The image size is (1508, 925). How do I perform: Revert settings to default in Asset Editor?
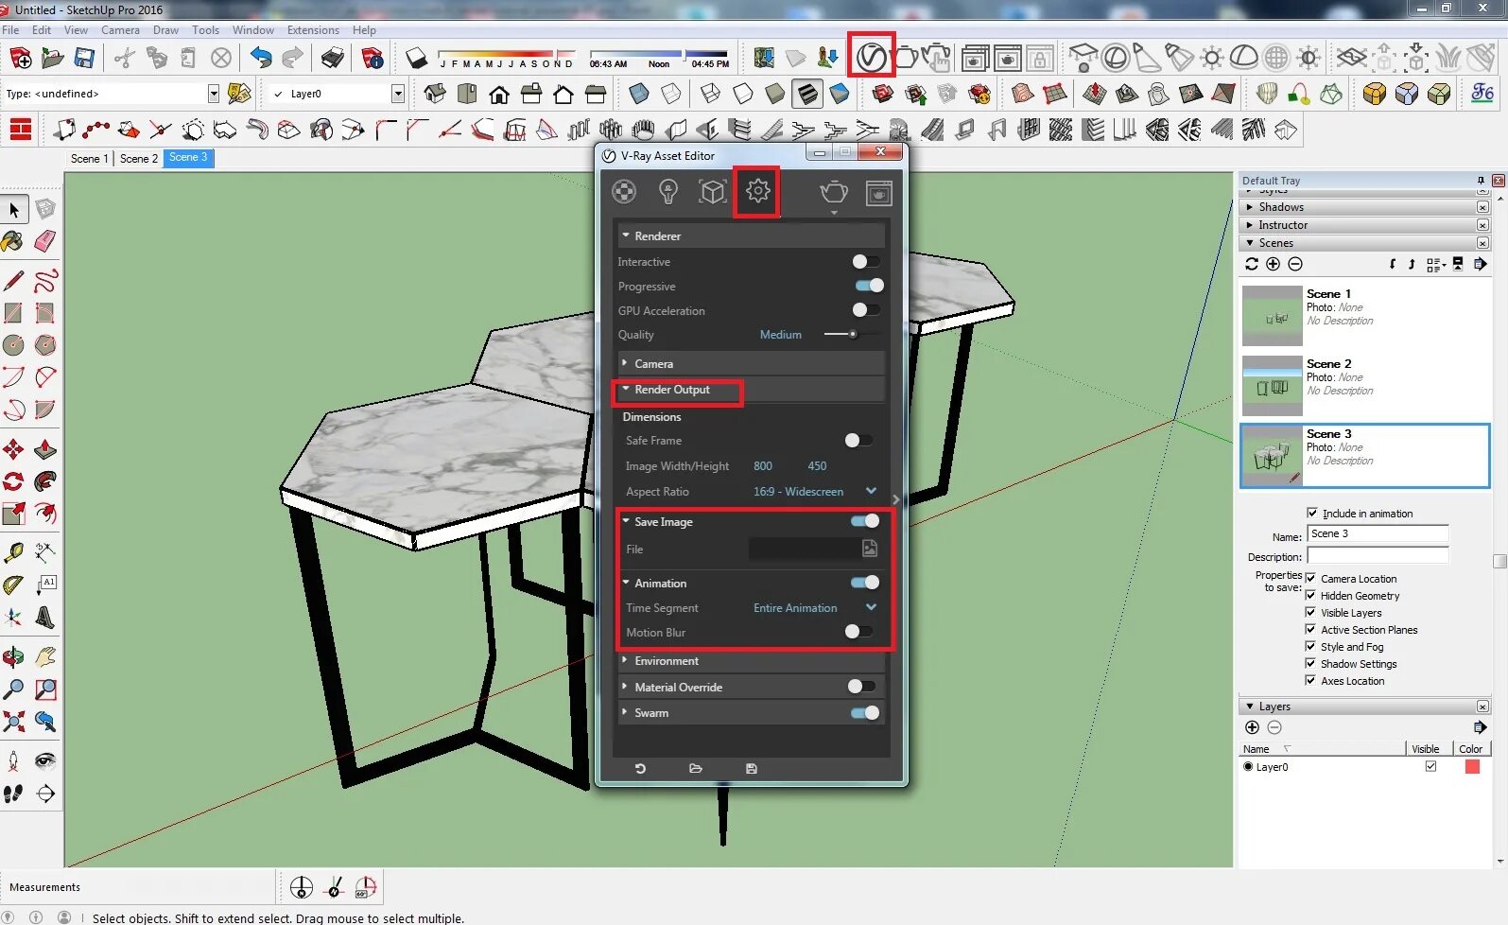click(x=640, y=769)
